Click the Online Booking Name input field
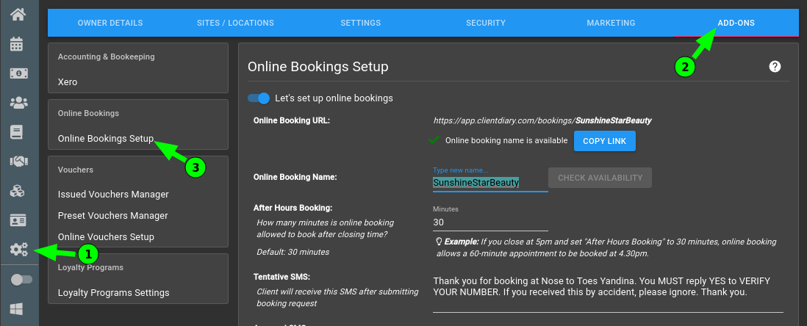 tap(490, 183)
